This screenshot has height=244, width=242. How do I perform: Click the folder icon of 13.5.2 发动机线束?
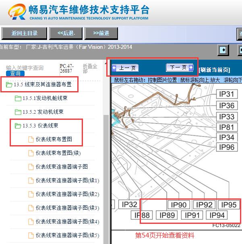(x=18, y=112)
